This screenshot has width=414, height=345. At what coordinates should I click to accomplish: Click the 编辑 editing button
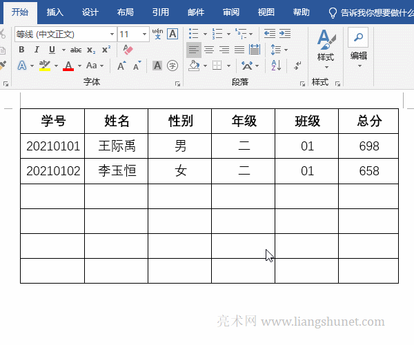(x=359, y=48)
